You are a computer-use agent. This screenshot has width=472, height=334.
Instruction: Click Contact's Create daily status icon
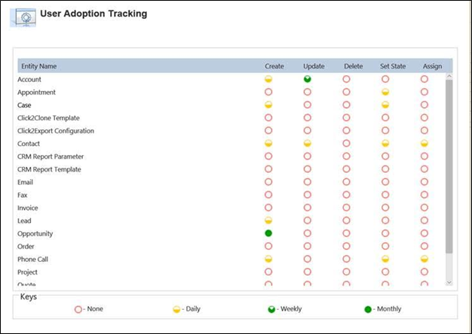(268, 143)
